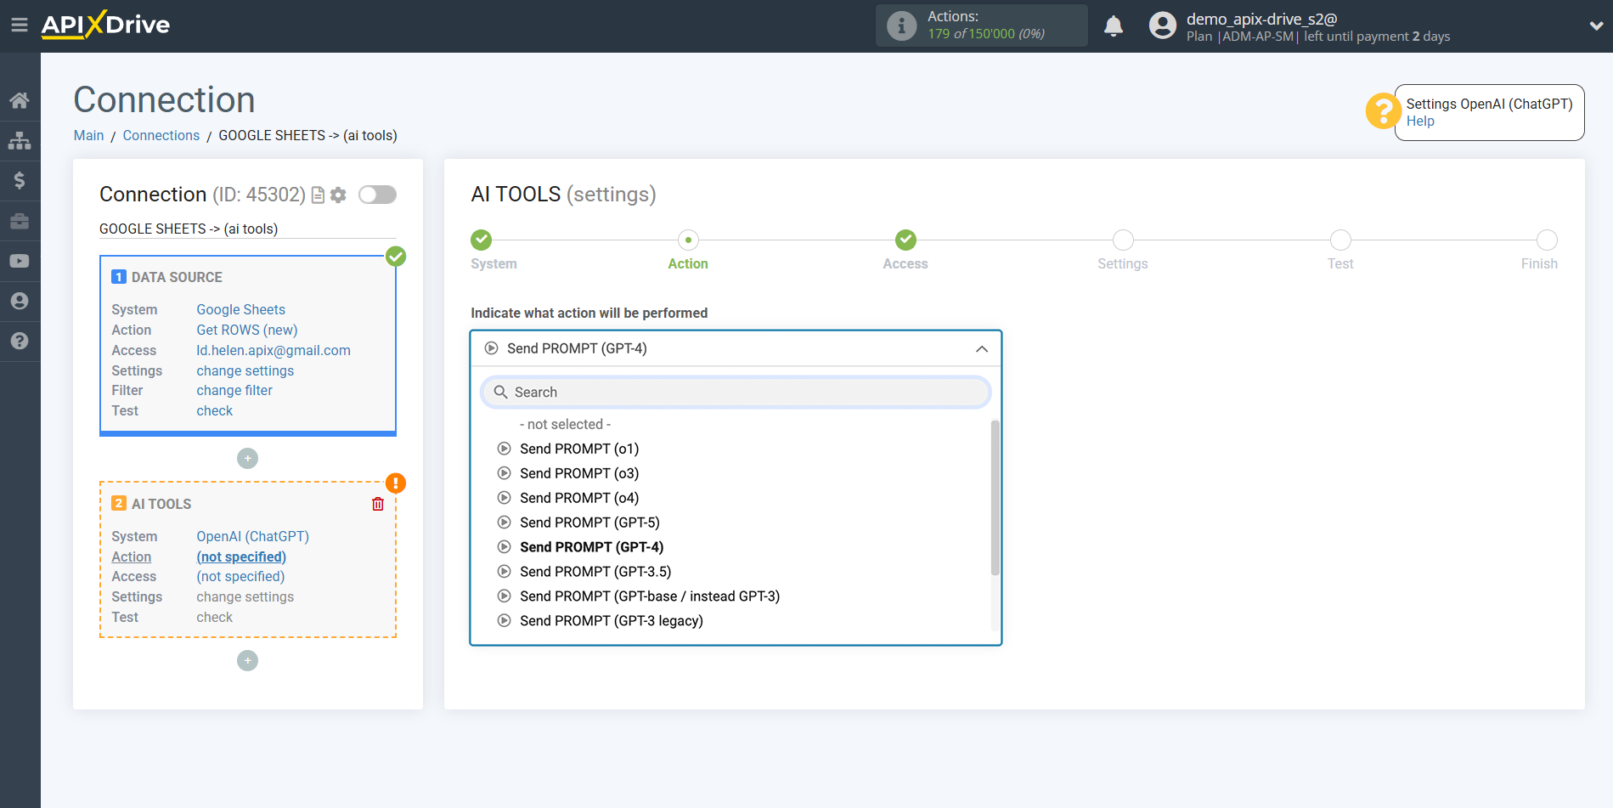Click the Action step in progress bar

point(687,240)
